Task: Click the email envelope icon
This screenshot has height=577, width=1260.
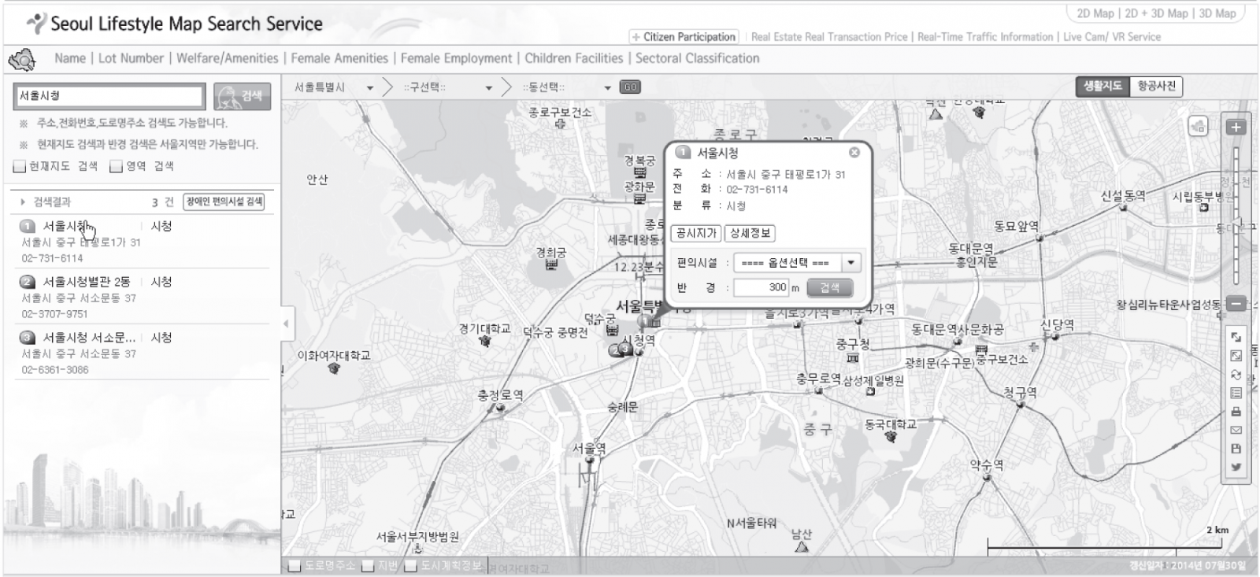Action: 1236,431
